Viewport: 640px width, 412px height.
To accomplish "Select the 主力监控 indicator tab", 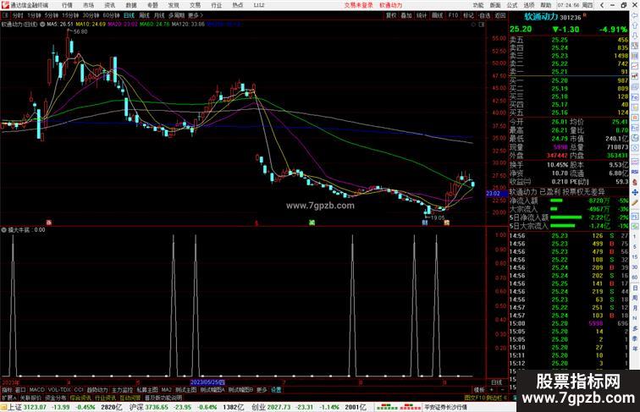I will [123, 390].
